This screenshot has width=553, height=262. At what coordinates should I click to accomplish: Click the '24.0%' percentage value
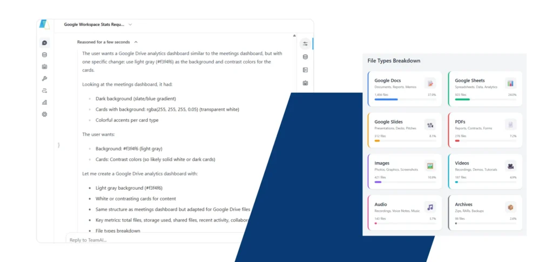[x=512, y=95]
